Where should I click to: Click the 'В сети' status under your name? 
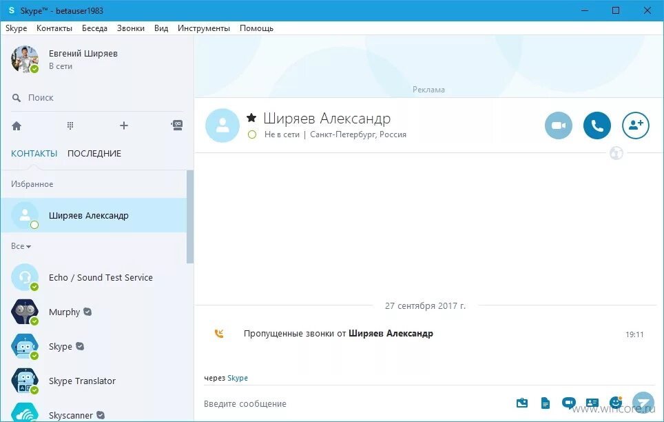(x=61, y=66)
